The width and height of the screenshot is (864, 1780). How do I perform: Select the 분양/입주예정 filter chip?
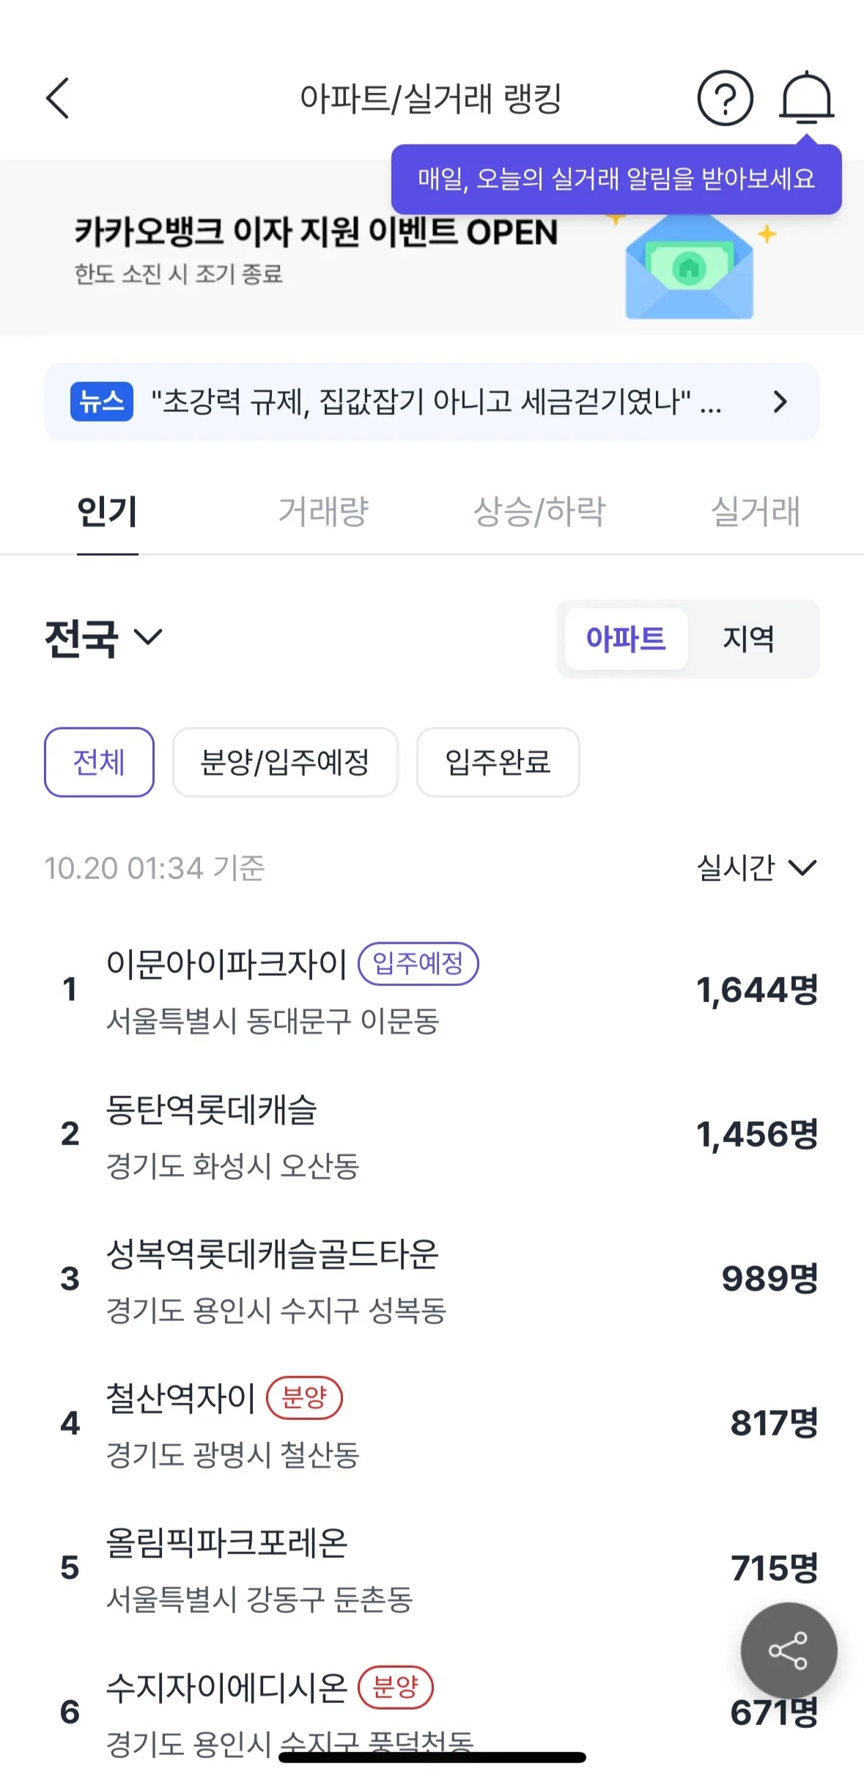pos(285,762)
